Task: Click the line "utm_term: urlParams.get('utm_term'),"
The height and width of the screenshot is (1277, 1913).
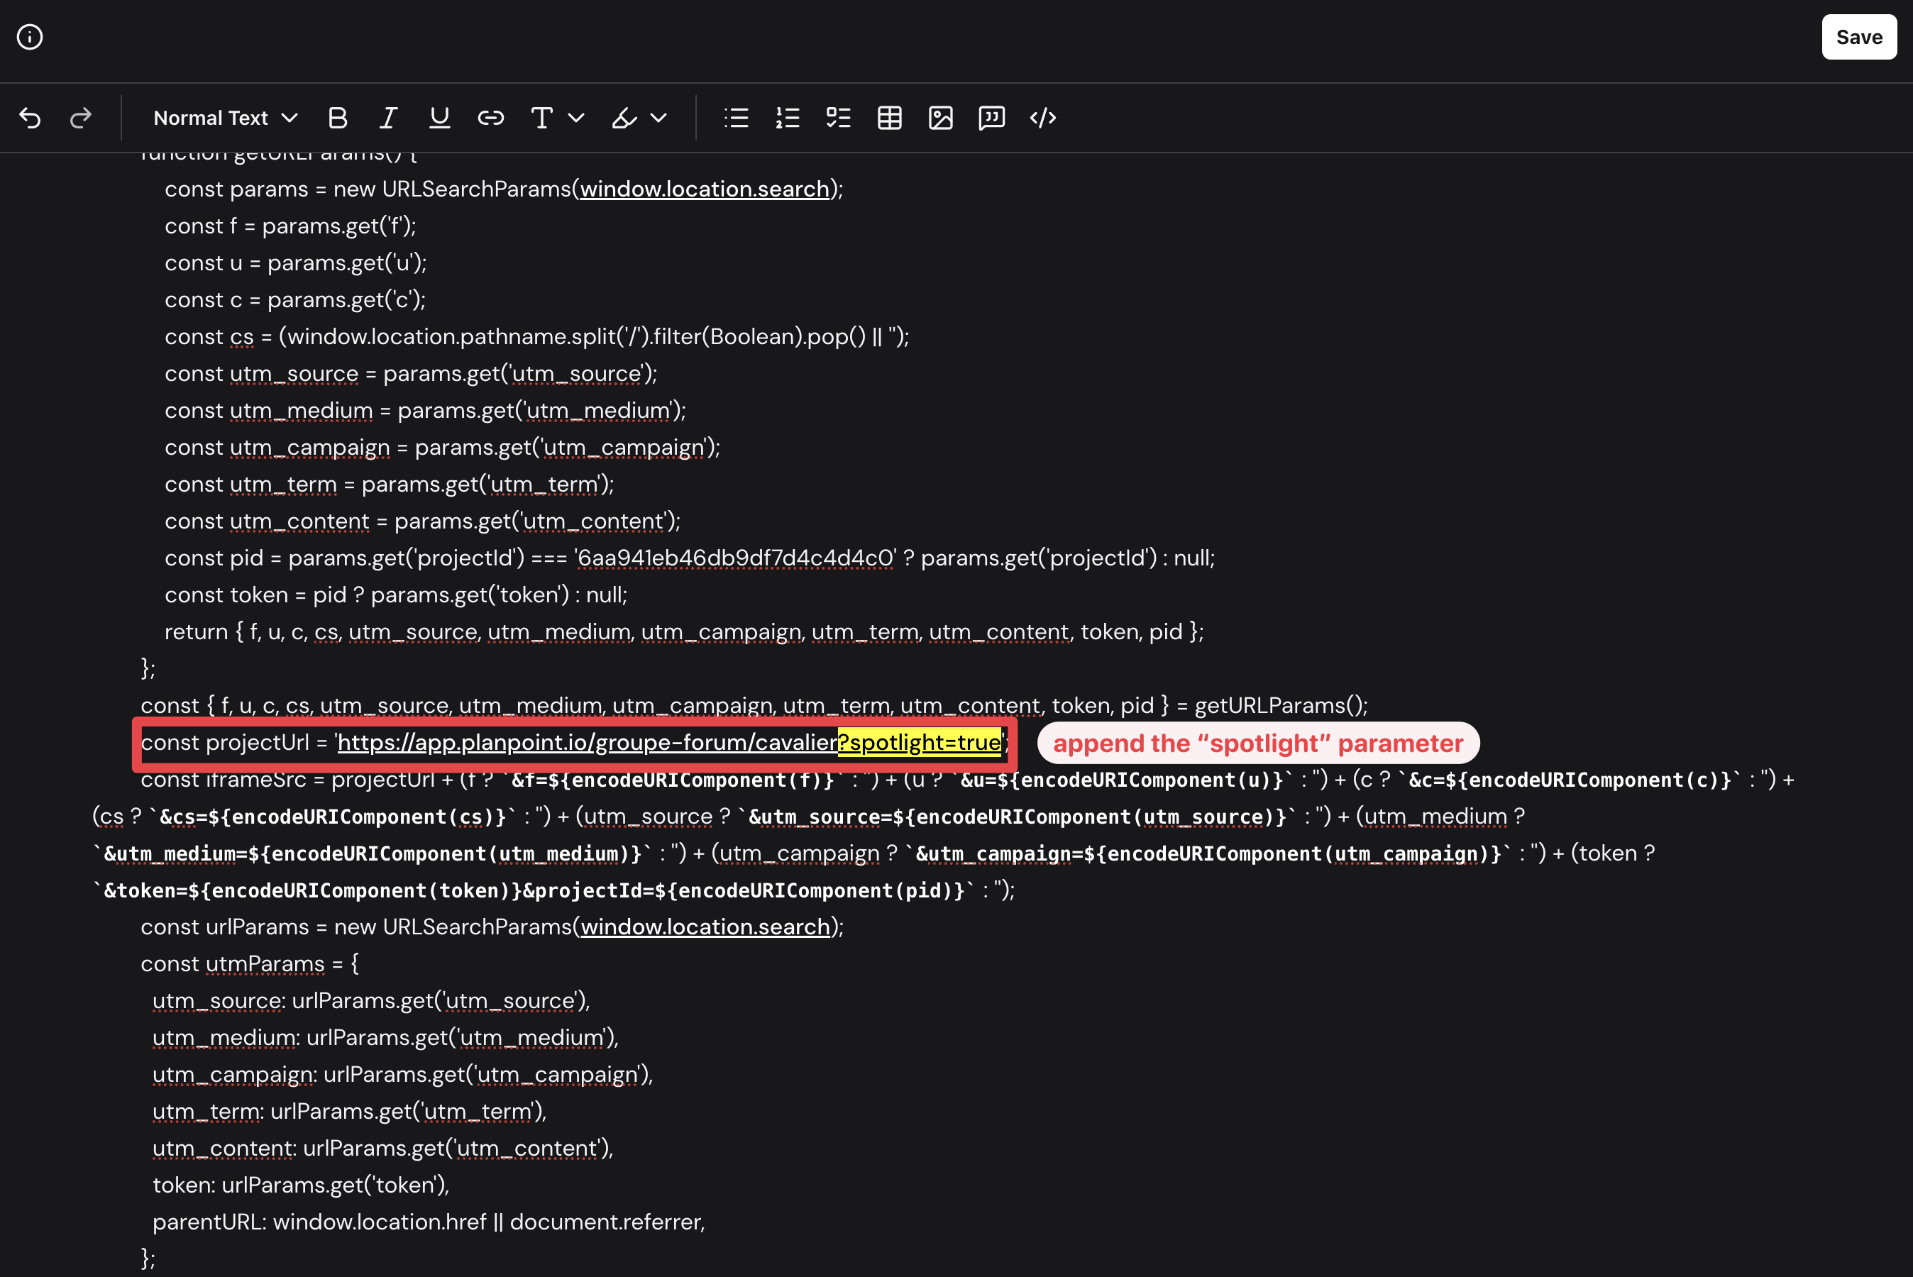Action: click(349, 1112)
